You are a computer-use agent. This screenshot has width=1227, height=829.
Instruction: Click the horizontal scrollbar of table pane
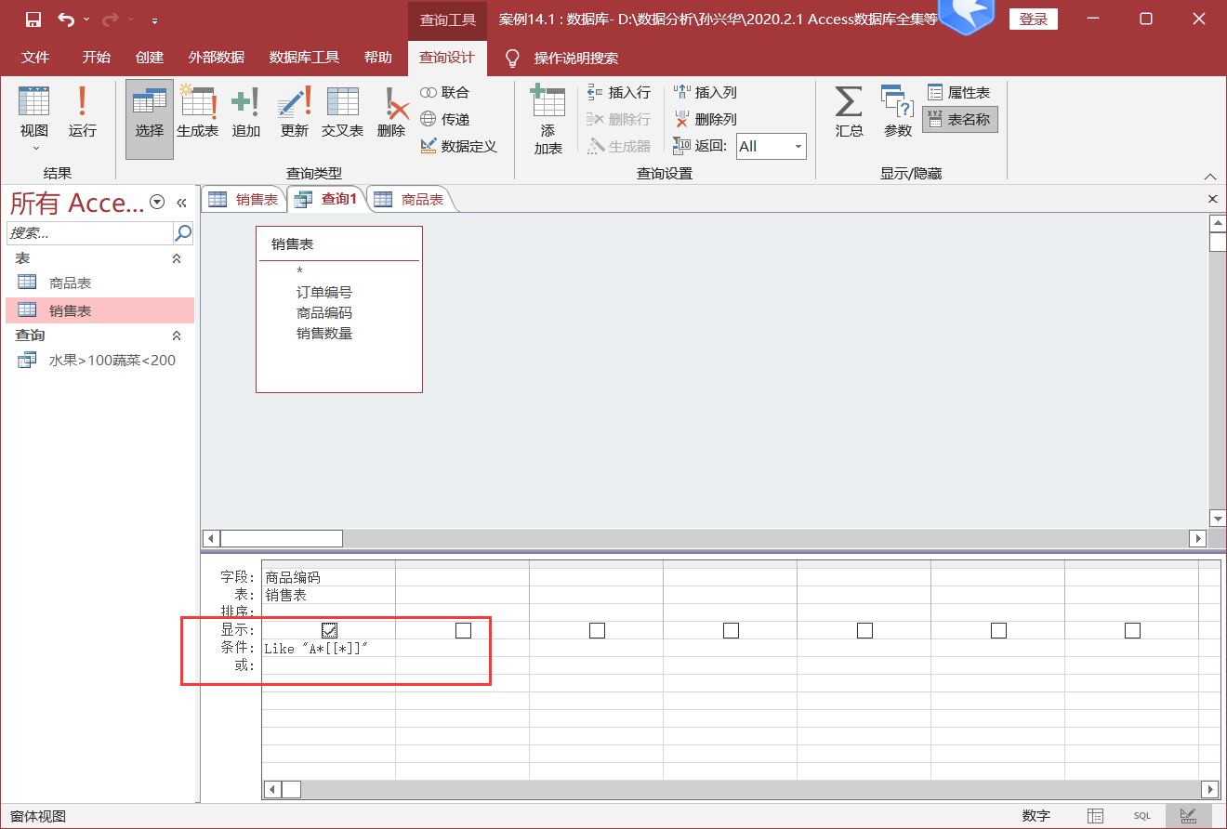[x=706, y=538]
